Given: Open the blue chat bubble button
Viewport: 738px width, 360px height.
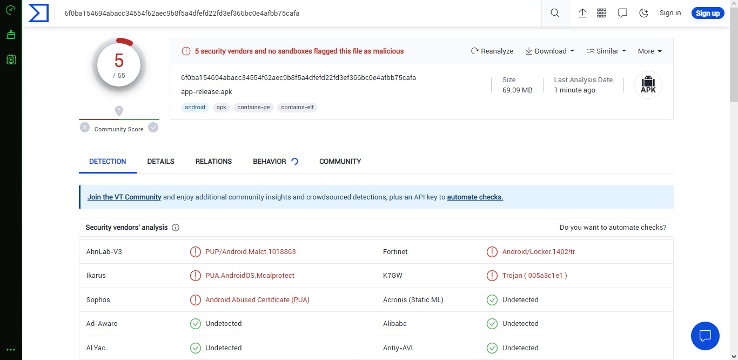Looking at the screenshot, I should (705, 336).
